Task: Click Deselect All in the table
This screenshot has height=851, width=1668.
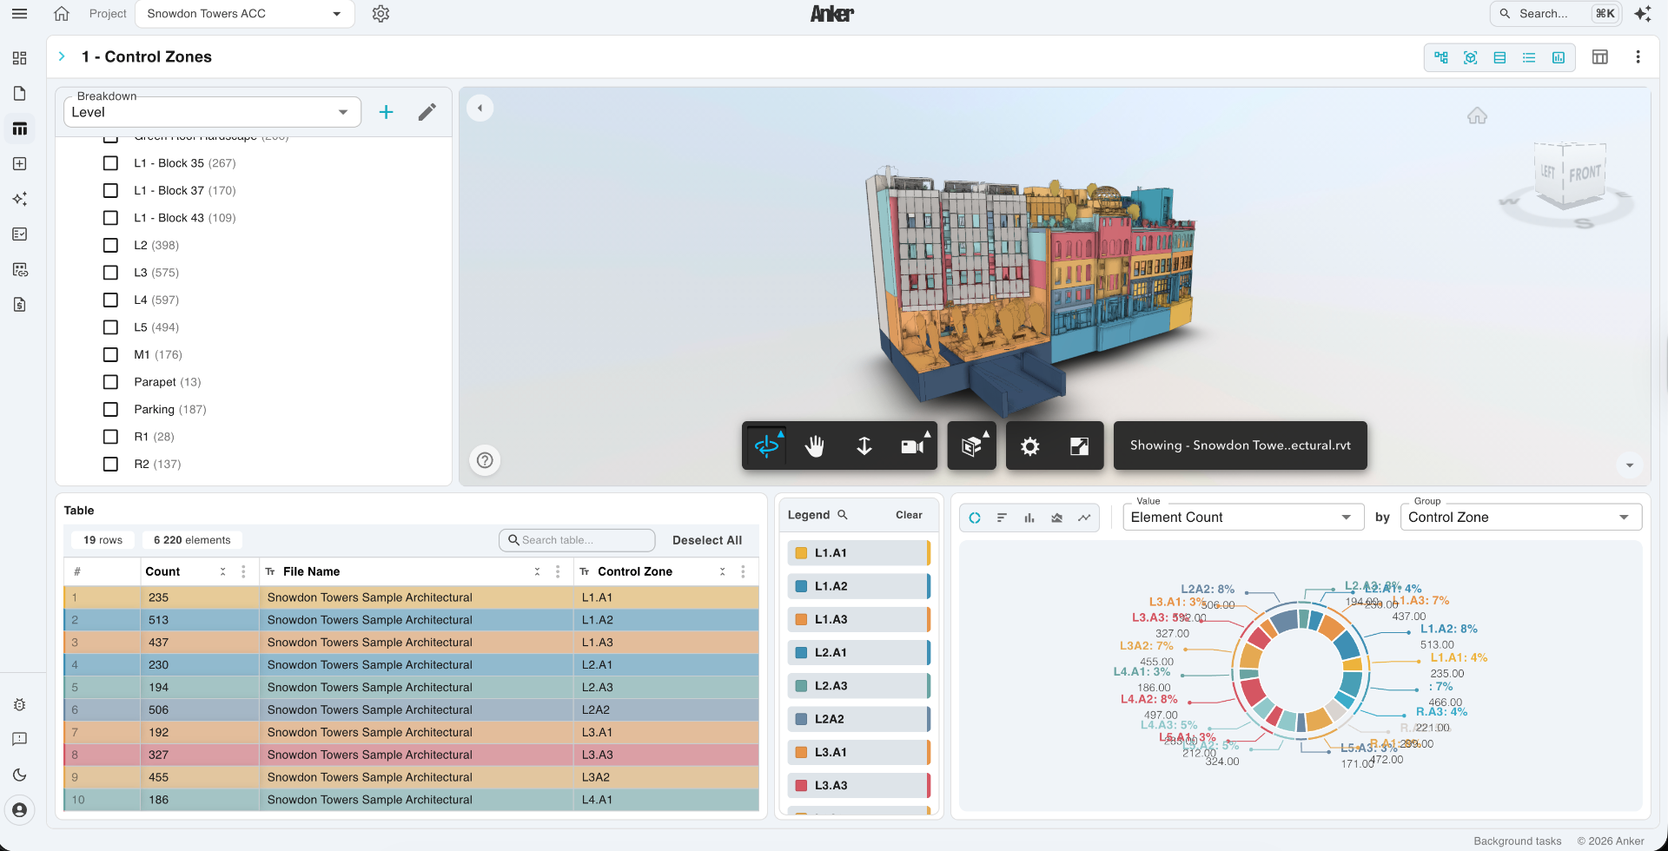Action: (x=707, y=540)
